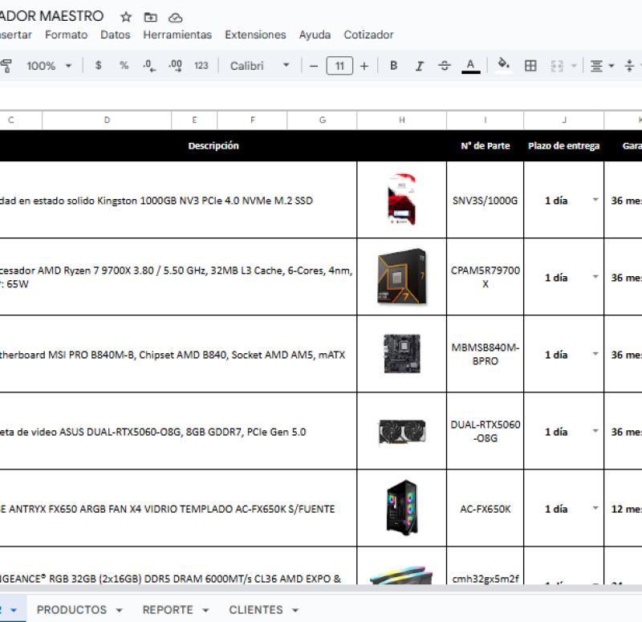Viewport: 642px width, 622px height.
Task: Open the 100% zoom dropdown
Action: pos(48,66)
